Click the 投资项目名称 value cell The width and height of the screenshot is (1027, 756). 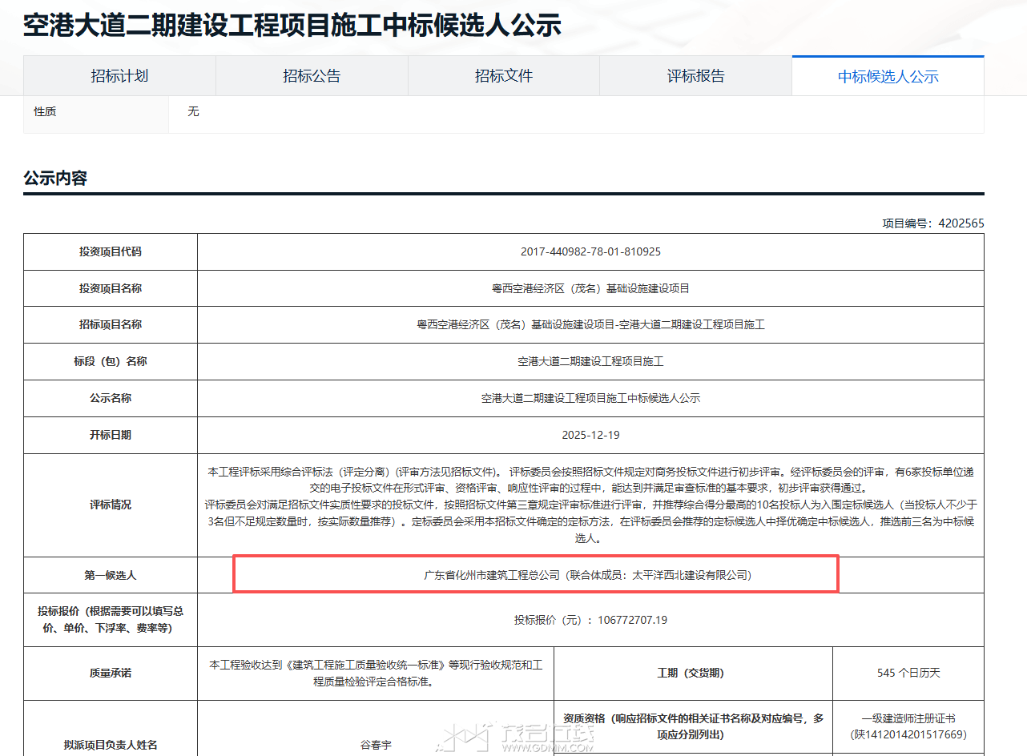[590, 288]
